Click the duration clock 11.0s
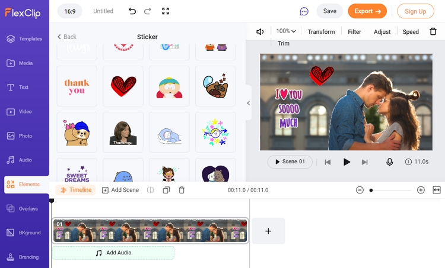Viewport: 445px width, 268px height. (x=417, y=162)
